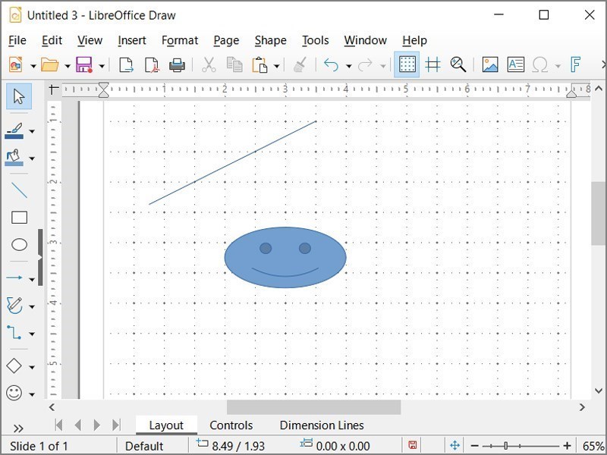Open the Zoom & Pan tool

click(x=458, y=64)
